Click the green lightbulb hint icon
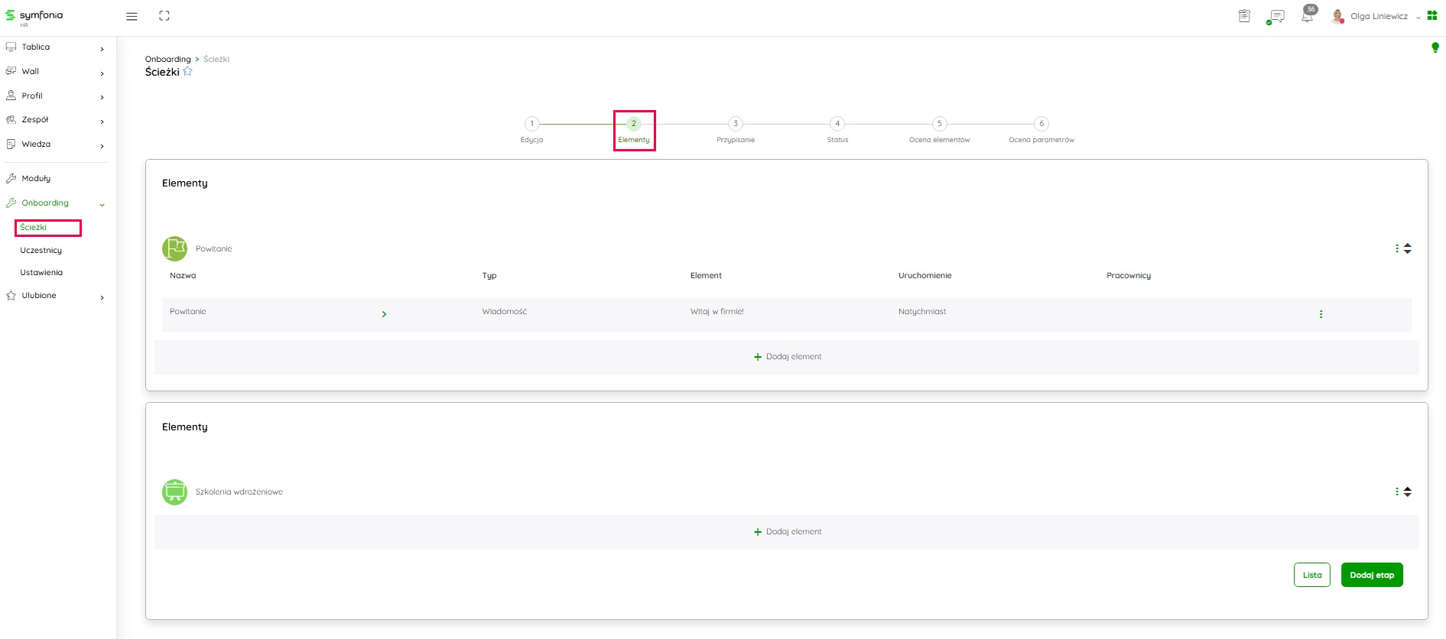This screenshot has width=1446, height=639. pos(1435,47)
